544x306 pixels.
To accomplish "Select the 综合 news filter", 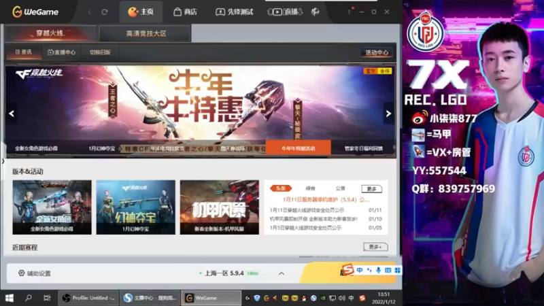I will [x=311, y=188].
